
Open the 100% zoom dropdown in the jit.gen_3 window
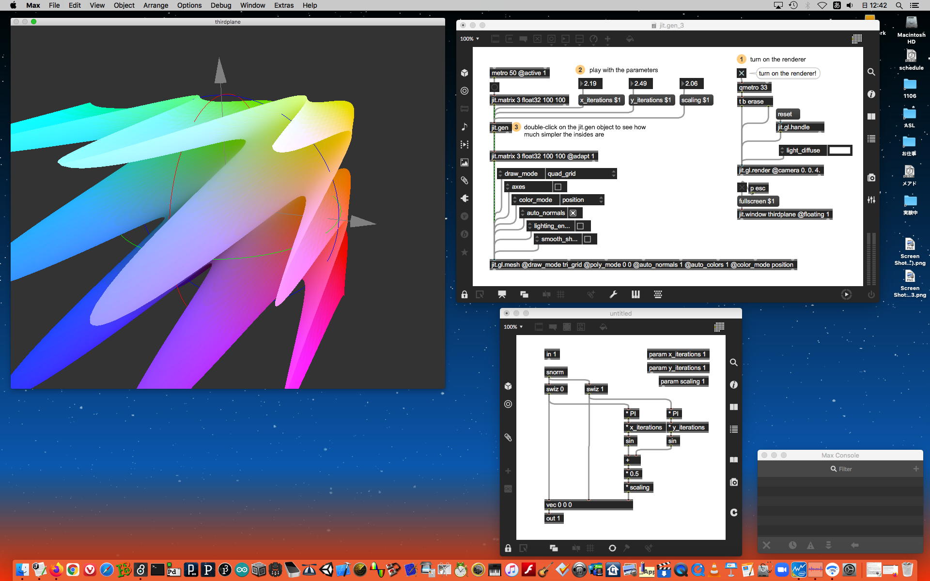[469, 39]
